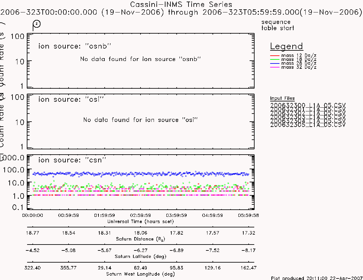363x280 pixels.
Task: Click the "Cassini-INMS Time Series" title
Action: point(181,4)
